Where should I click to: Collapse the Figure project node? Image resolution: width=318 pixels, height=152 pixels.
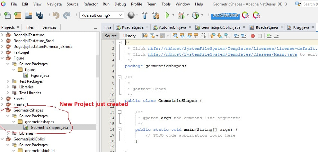click(x=2, y=58)
